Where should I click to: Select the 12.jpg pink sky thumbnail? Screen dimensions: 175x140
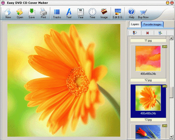pyautogui.click(x=148, y=58)
